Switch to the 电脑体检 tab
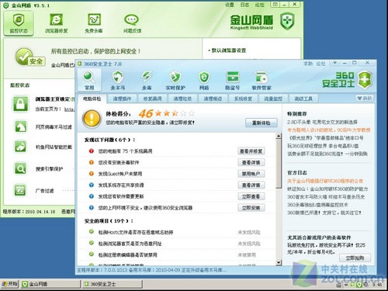Viewport: 388px width, 291px height. 92,99
